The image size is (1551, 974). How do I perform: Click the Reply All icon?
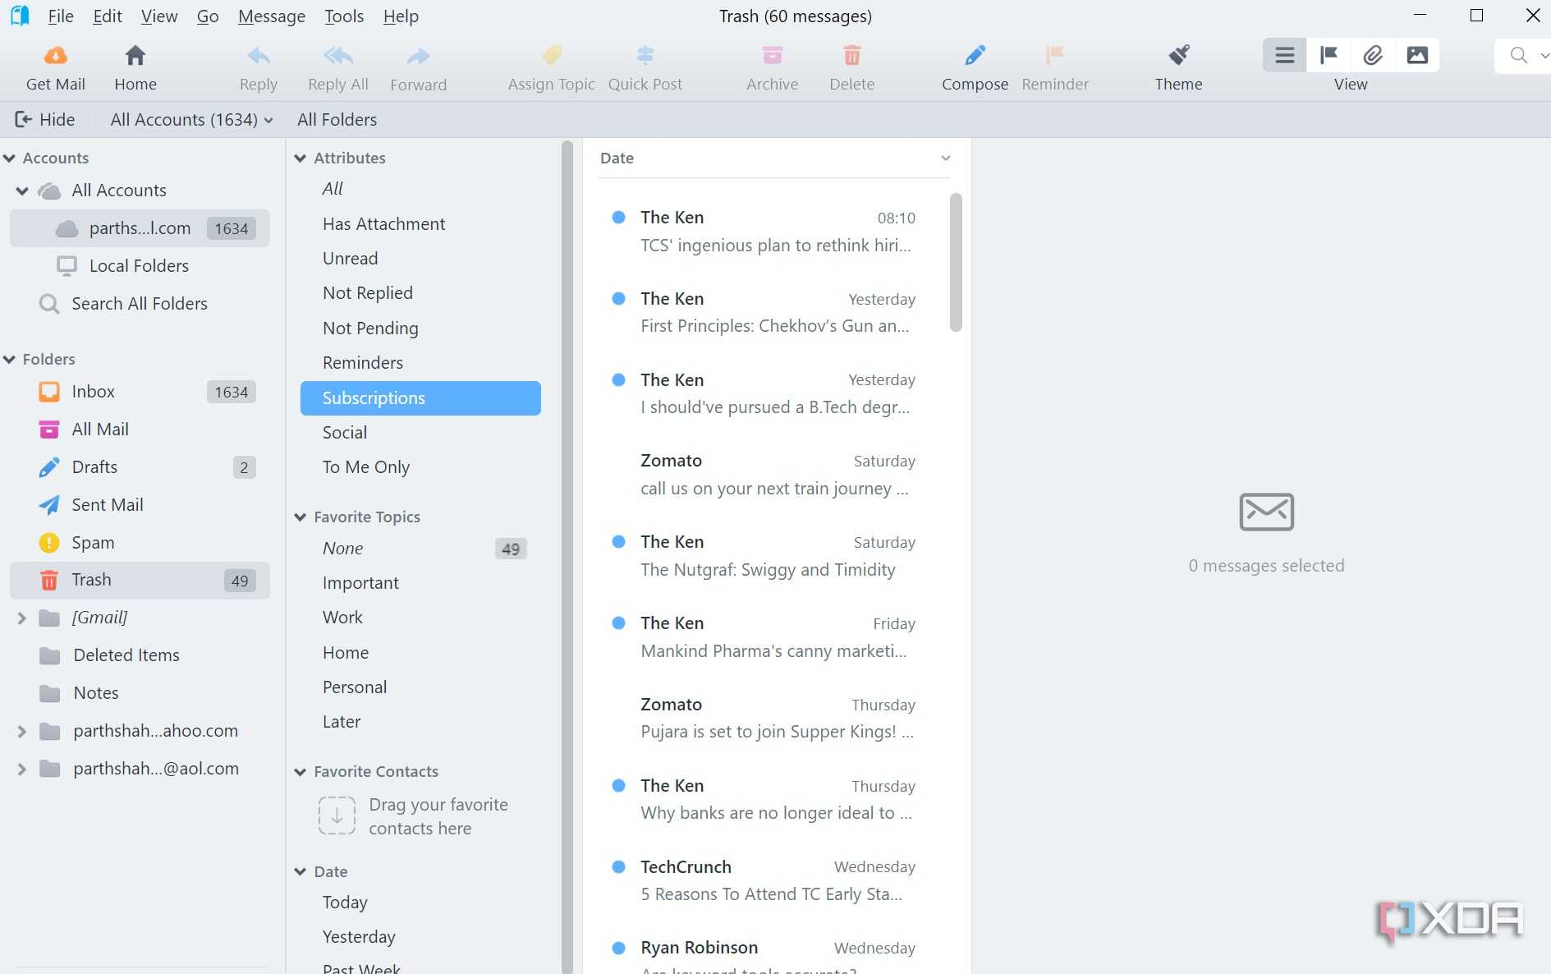click(x=338, y=56)
